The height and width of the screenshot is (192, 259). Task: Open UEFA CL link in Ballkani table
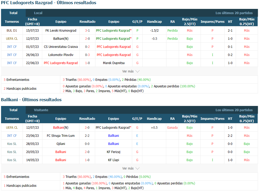(12, 128)
